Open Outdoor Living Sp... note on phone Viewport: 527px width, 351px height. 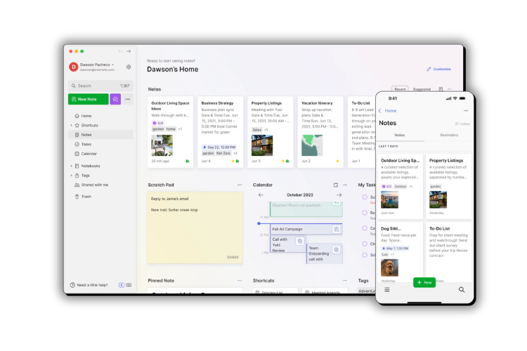click(x=400, y=186)
